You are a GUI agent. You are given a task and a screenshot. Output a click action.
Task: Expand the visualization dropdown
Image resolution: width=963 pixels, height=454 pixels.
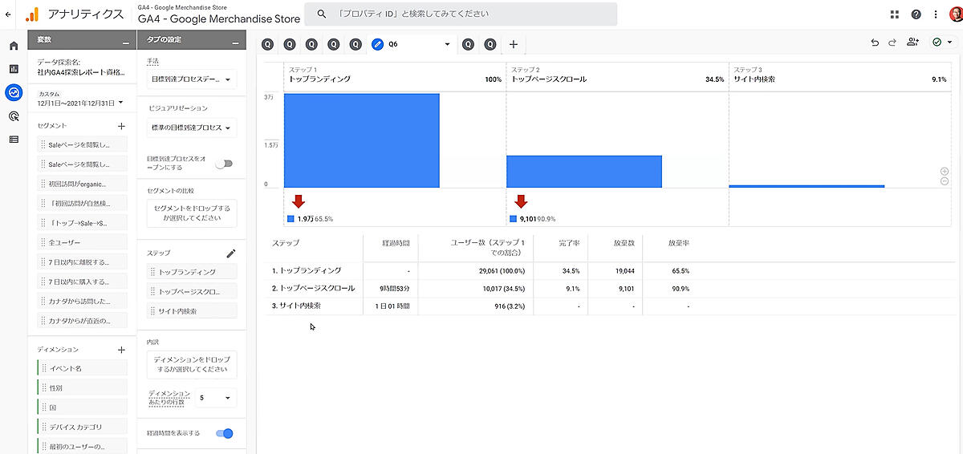click(192, 128)
